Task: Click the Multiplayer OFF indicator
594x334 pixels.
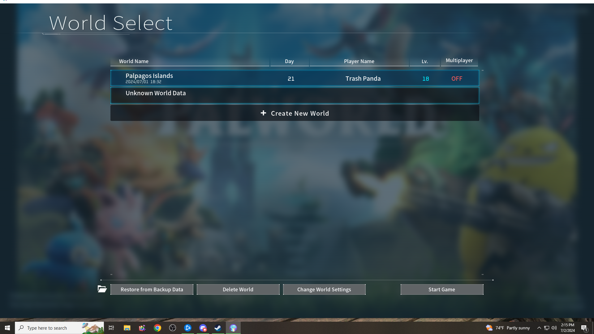Action: [457, 79]
